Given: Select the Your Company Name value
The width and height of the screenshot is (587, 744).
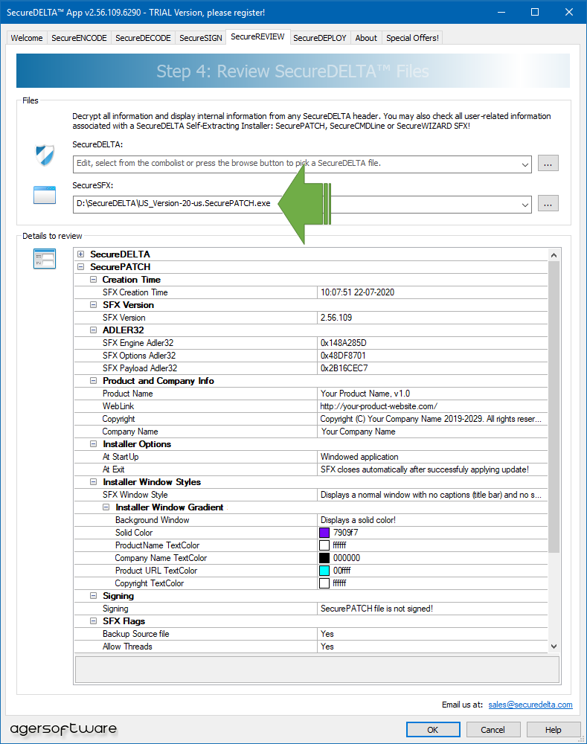Looking at the screenshot, I should click(359, 432).
